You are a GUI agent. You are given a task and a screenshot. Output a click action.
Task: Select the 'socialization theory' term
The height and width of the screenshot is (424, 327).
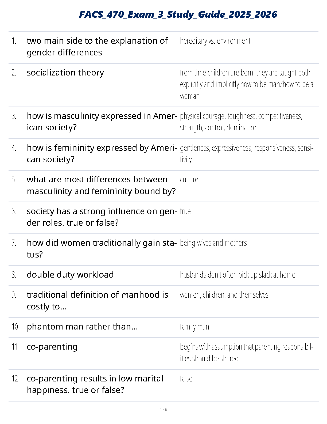(65, 73)
